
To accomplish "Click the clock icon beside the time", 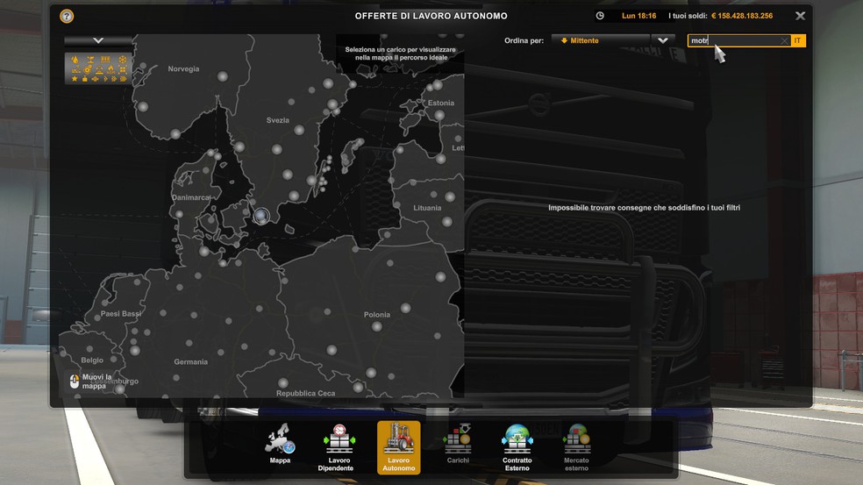I will (600, 16).
